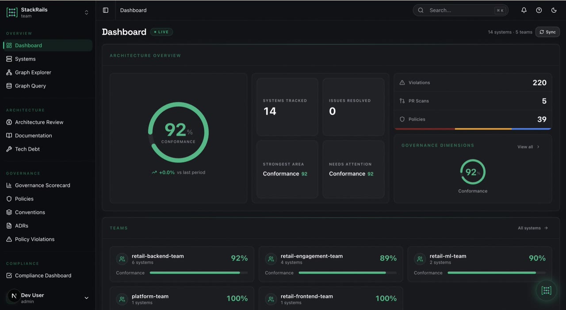Screen dimensions: 566x310
Task: Click the StackRails logo icon
Action: pyautogui.click(x=12, y=12)
